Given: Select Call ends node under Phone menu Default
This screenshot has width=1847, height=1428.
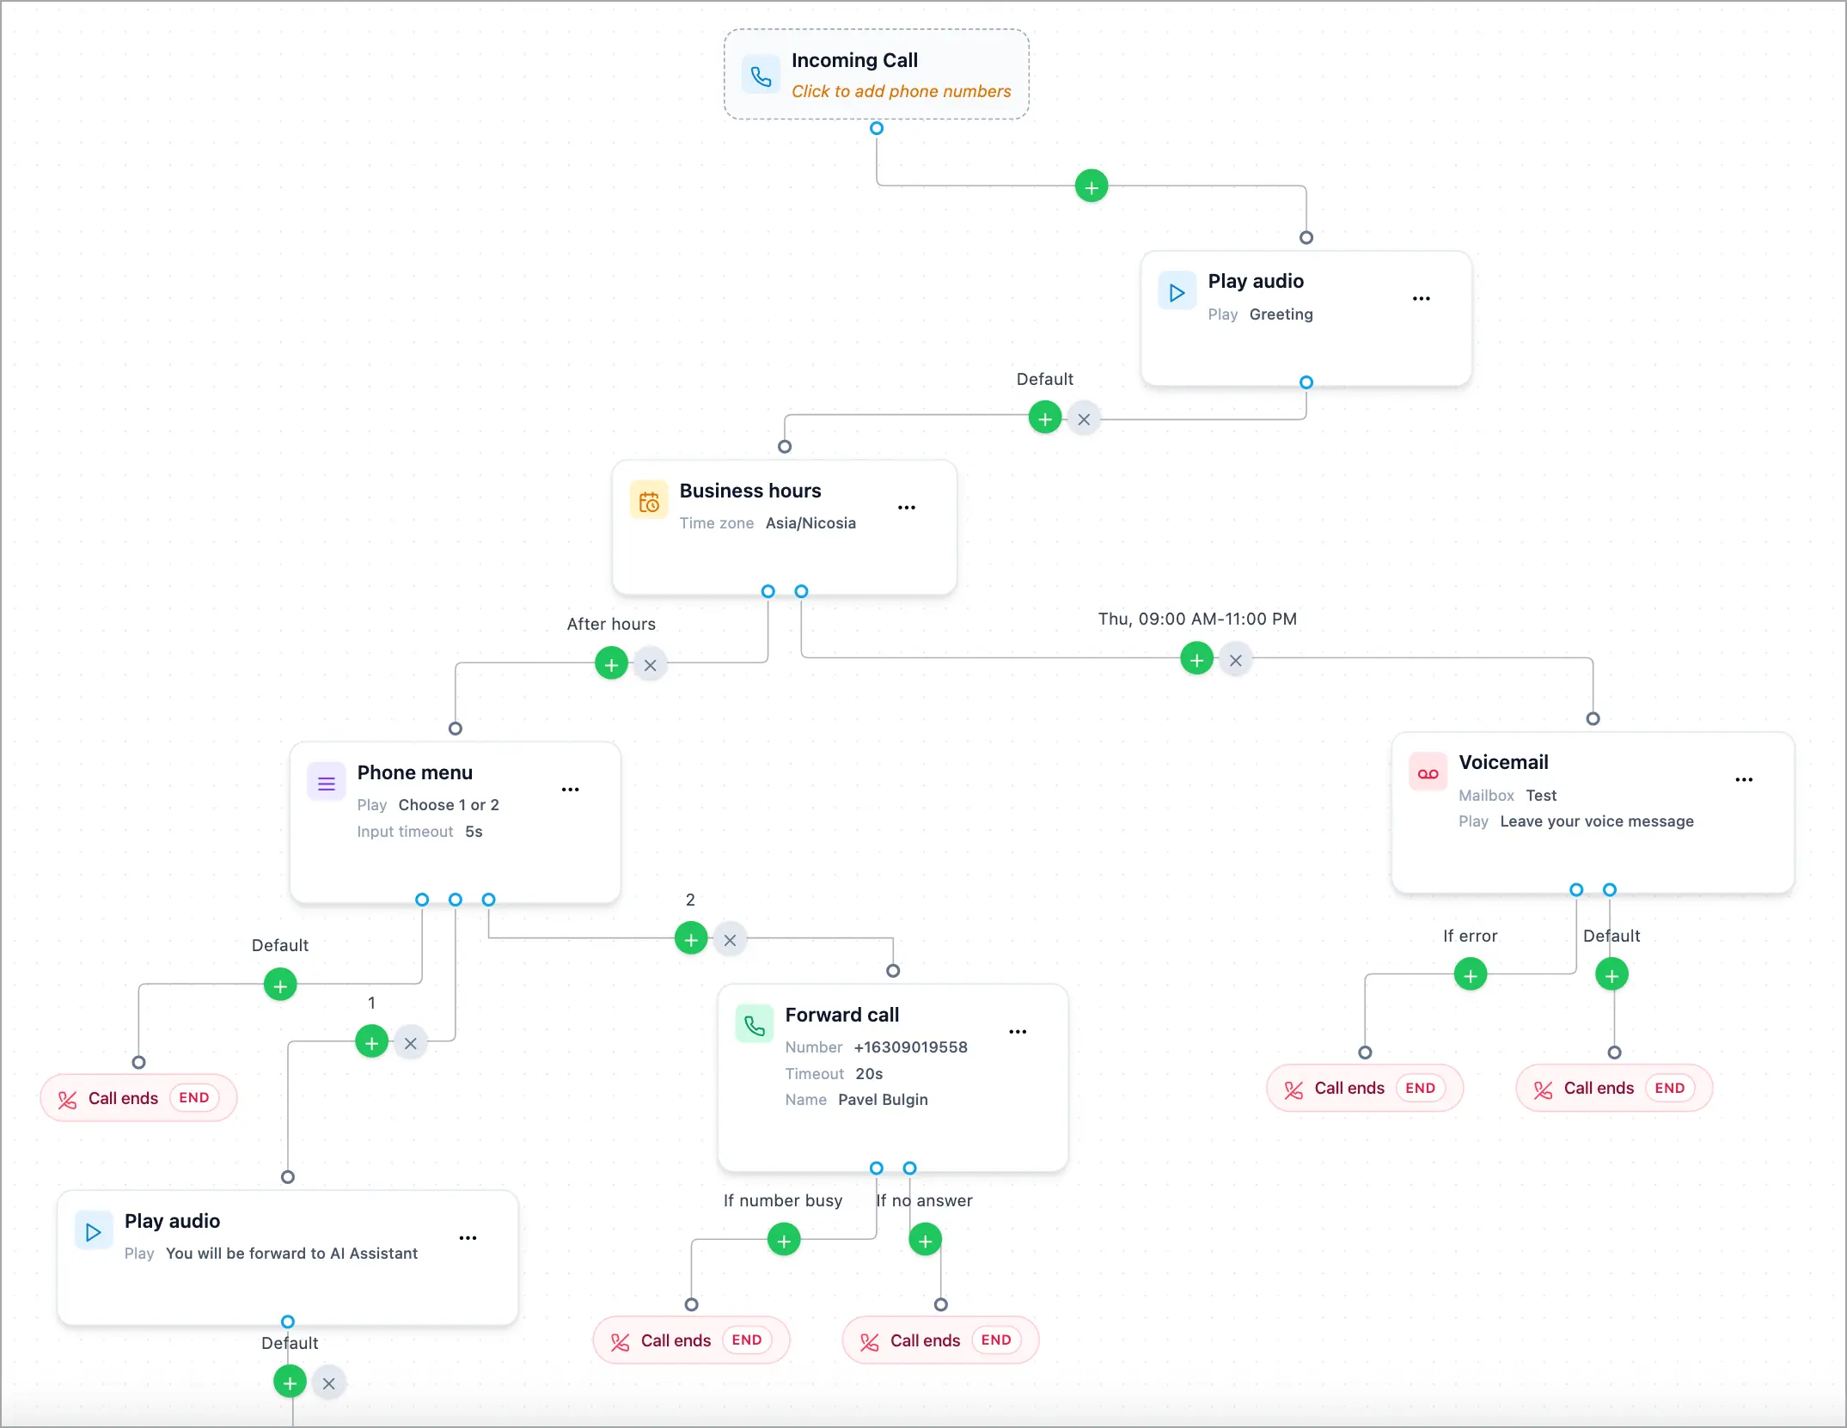Looking at the screenshot, I should (138, 1098).
